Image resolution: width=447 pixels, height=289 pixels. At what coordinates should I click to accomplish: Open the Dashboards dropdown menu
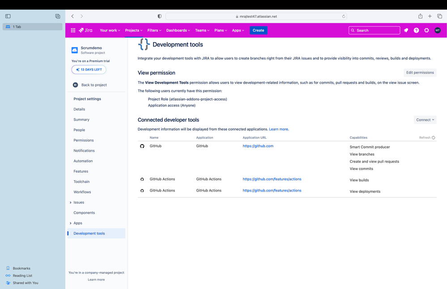(x=178, y=30)
